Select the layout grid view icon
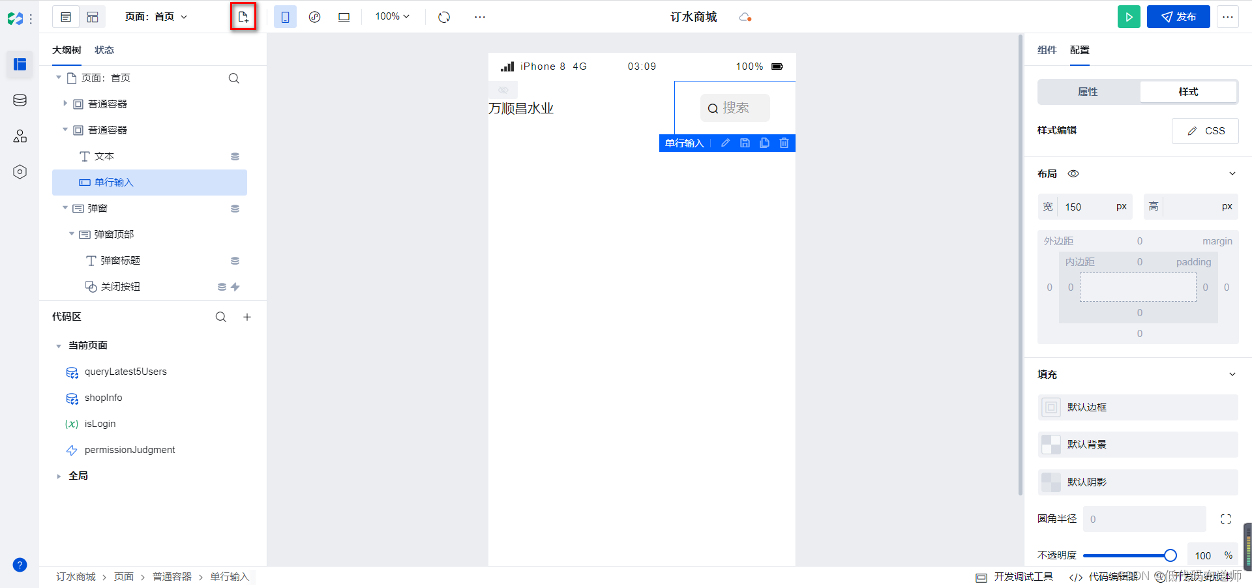This screenshot has width=1252, height=588. (93, 17)
